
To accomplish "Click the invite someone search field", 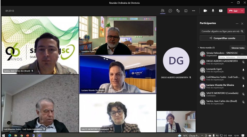I will click(x=220, y=31).
